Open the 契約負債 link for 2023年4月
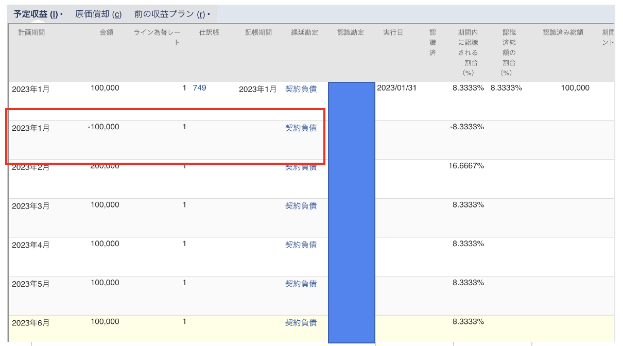623x346 pixels. tap(300, 244)
